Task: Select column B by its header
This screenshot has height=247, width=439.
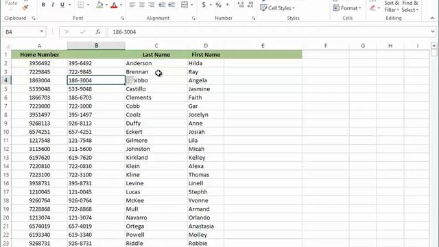Action: [96, 46]
